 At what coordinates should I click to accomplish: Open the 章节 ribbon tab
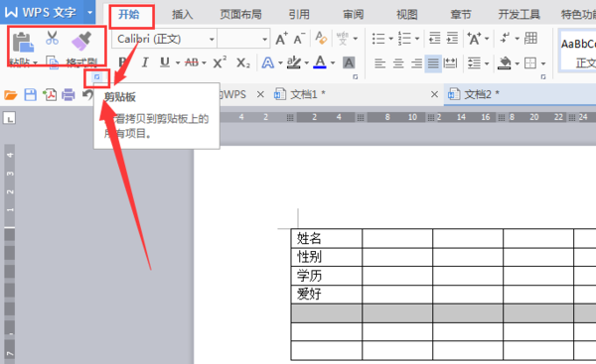(461, 15)
